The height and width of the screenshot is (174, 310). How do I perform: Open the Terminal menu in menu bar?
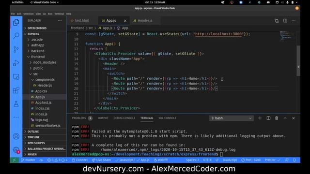click(59, 14)
